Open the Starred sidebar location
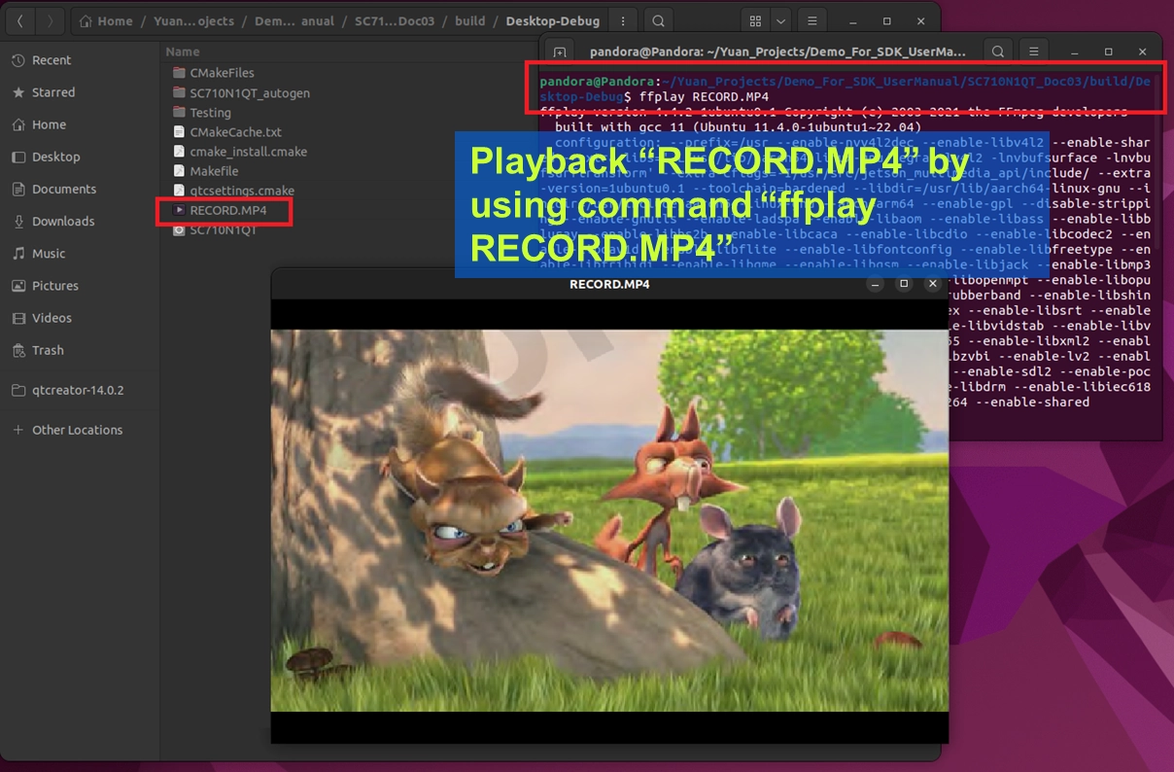 pos(80,92)
